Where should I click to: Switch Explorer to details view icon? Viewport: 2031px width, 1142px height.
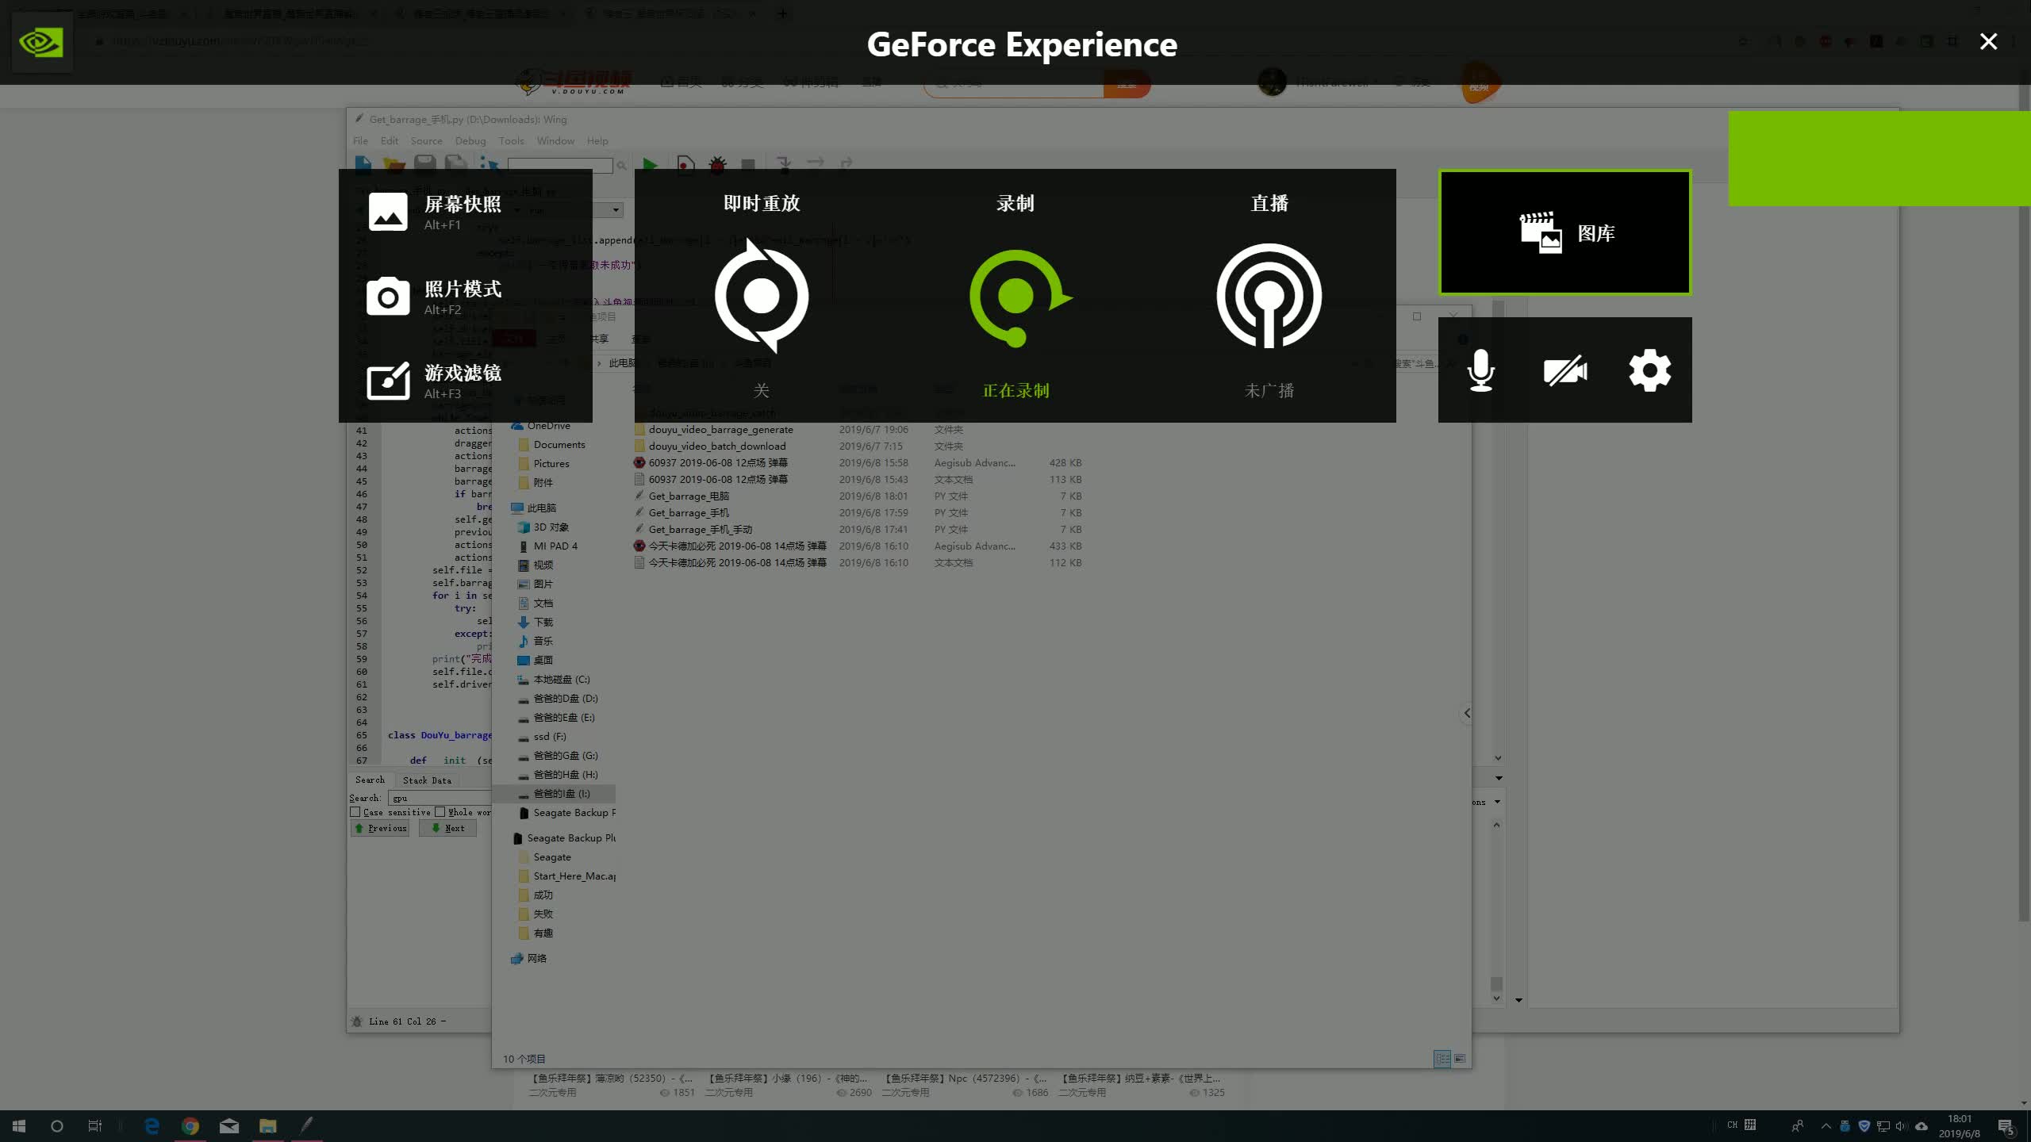tap(1442, 1058)
